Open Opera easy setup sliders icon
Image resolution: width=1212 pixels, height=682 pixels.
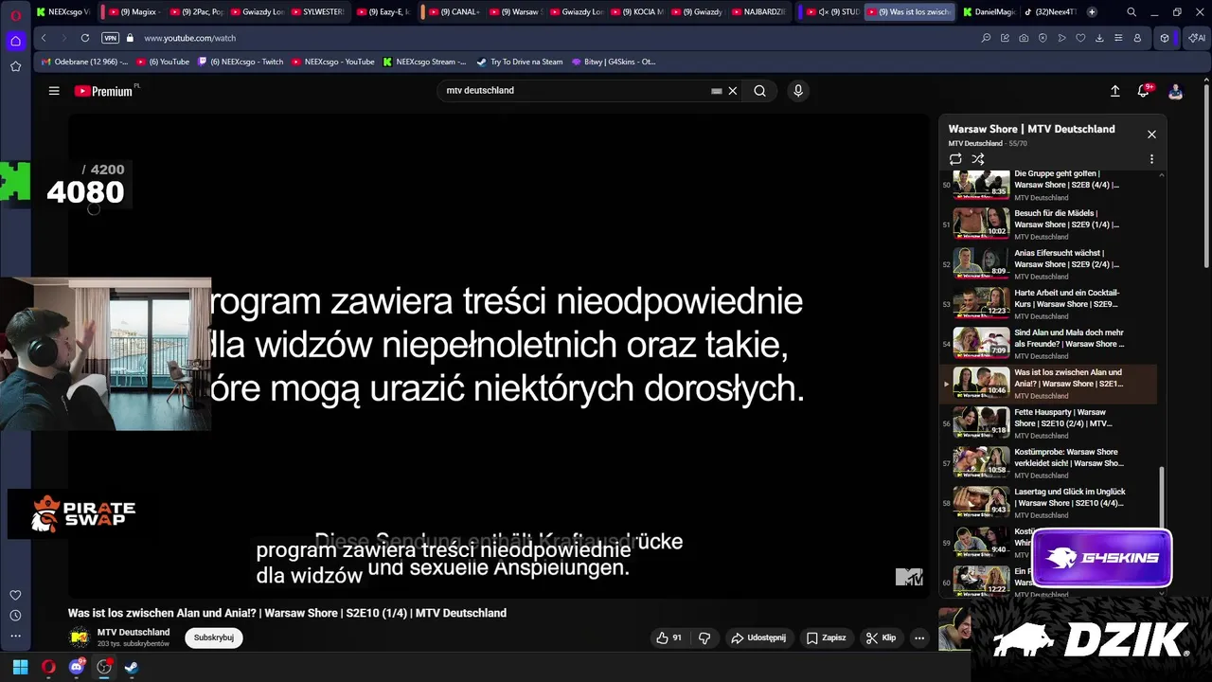[x=1118, y=38]
